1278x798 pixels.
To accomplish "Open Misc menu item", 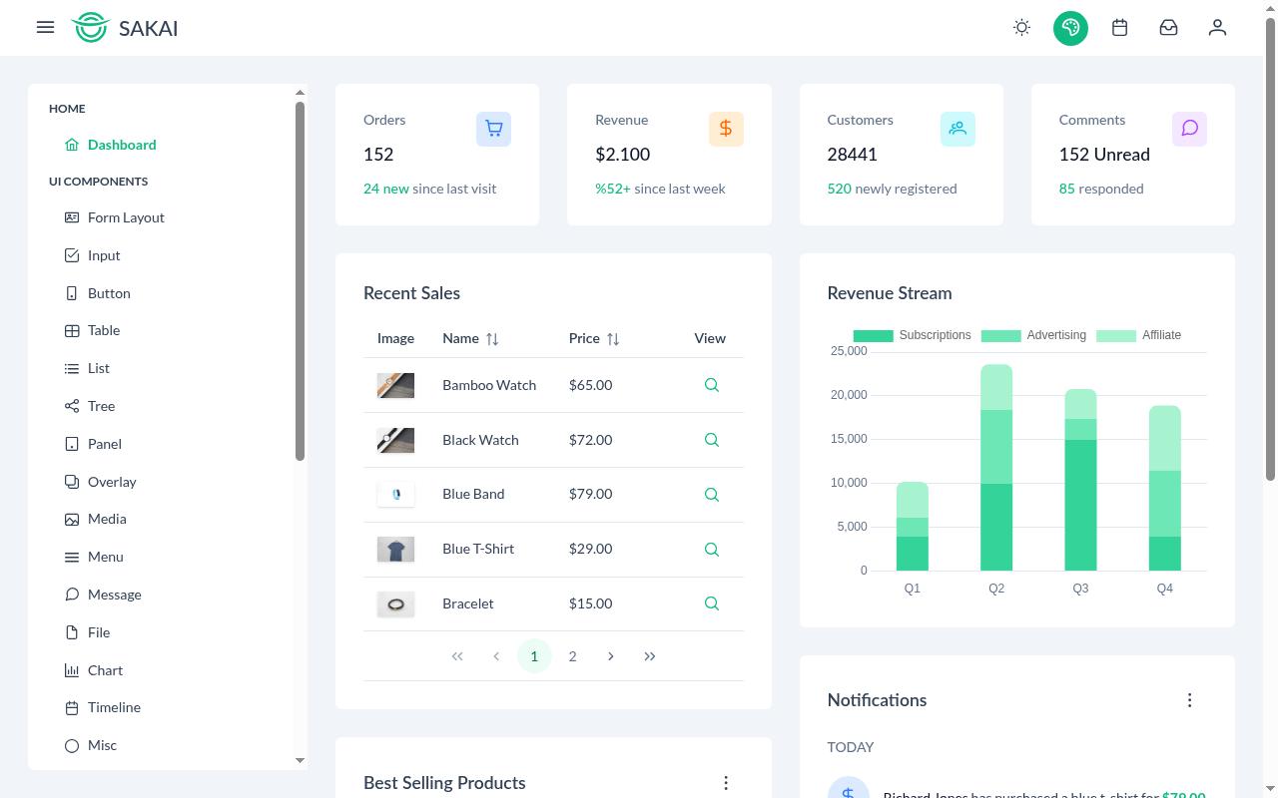I will point(168,745).
